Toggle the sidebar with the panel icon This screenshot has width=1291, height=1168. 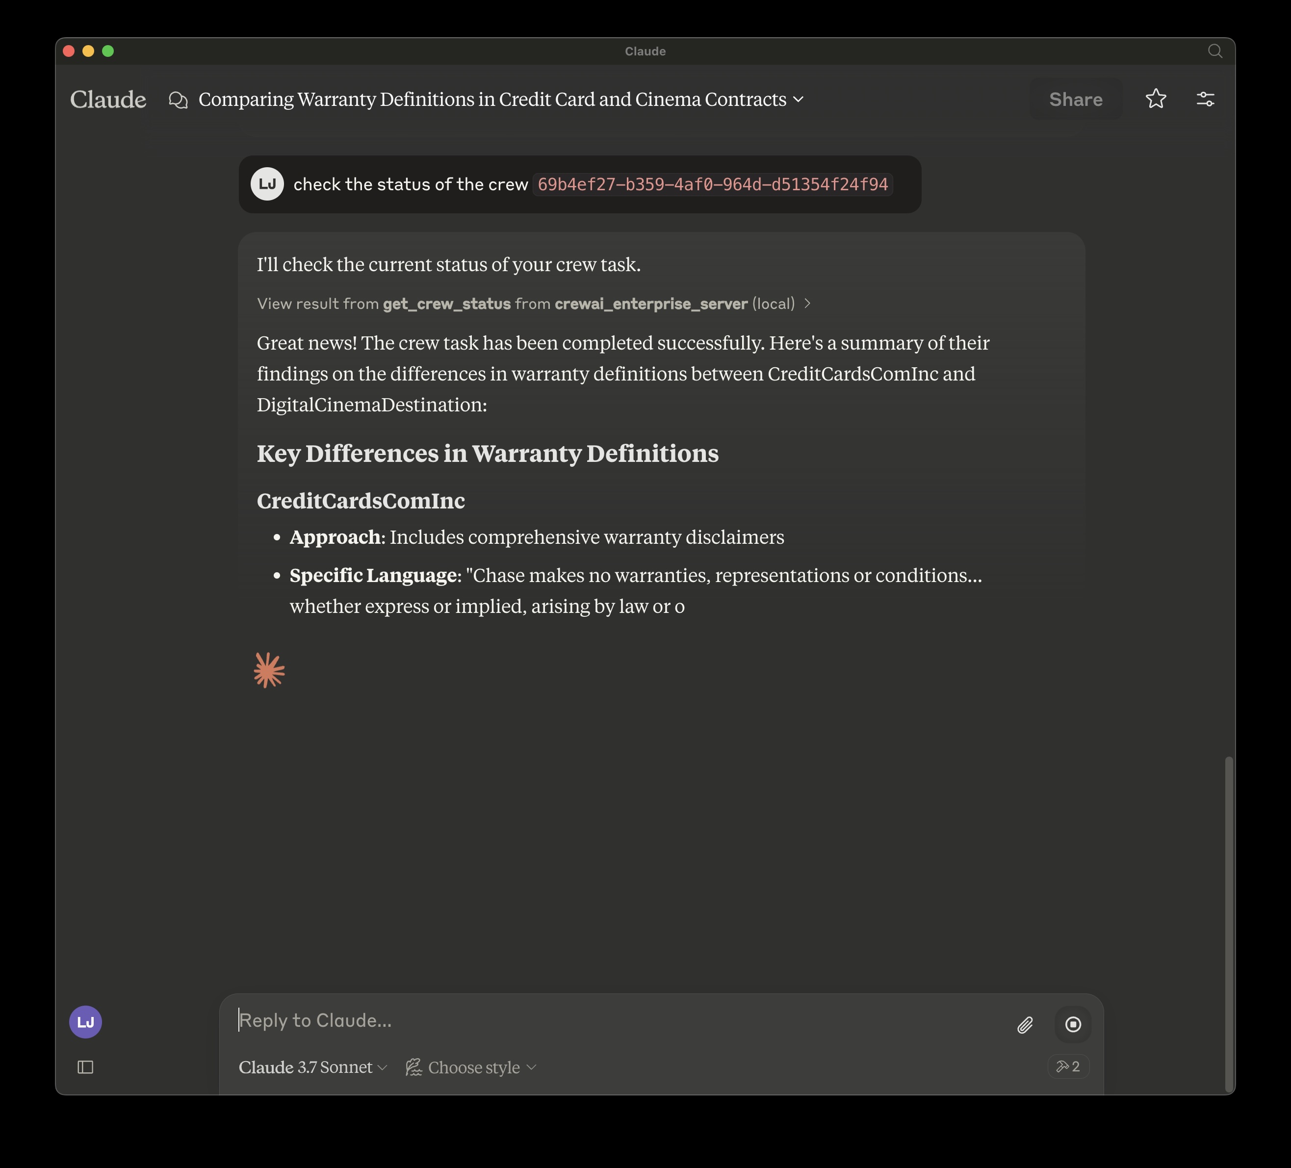85,1067
